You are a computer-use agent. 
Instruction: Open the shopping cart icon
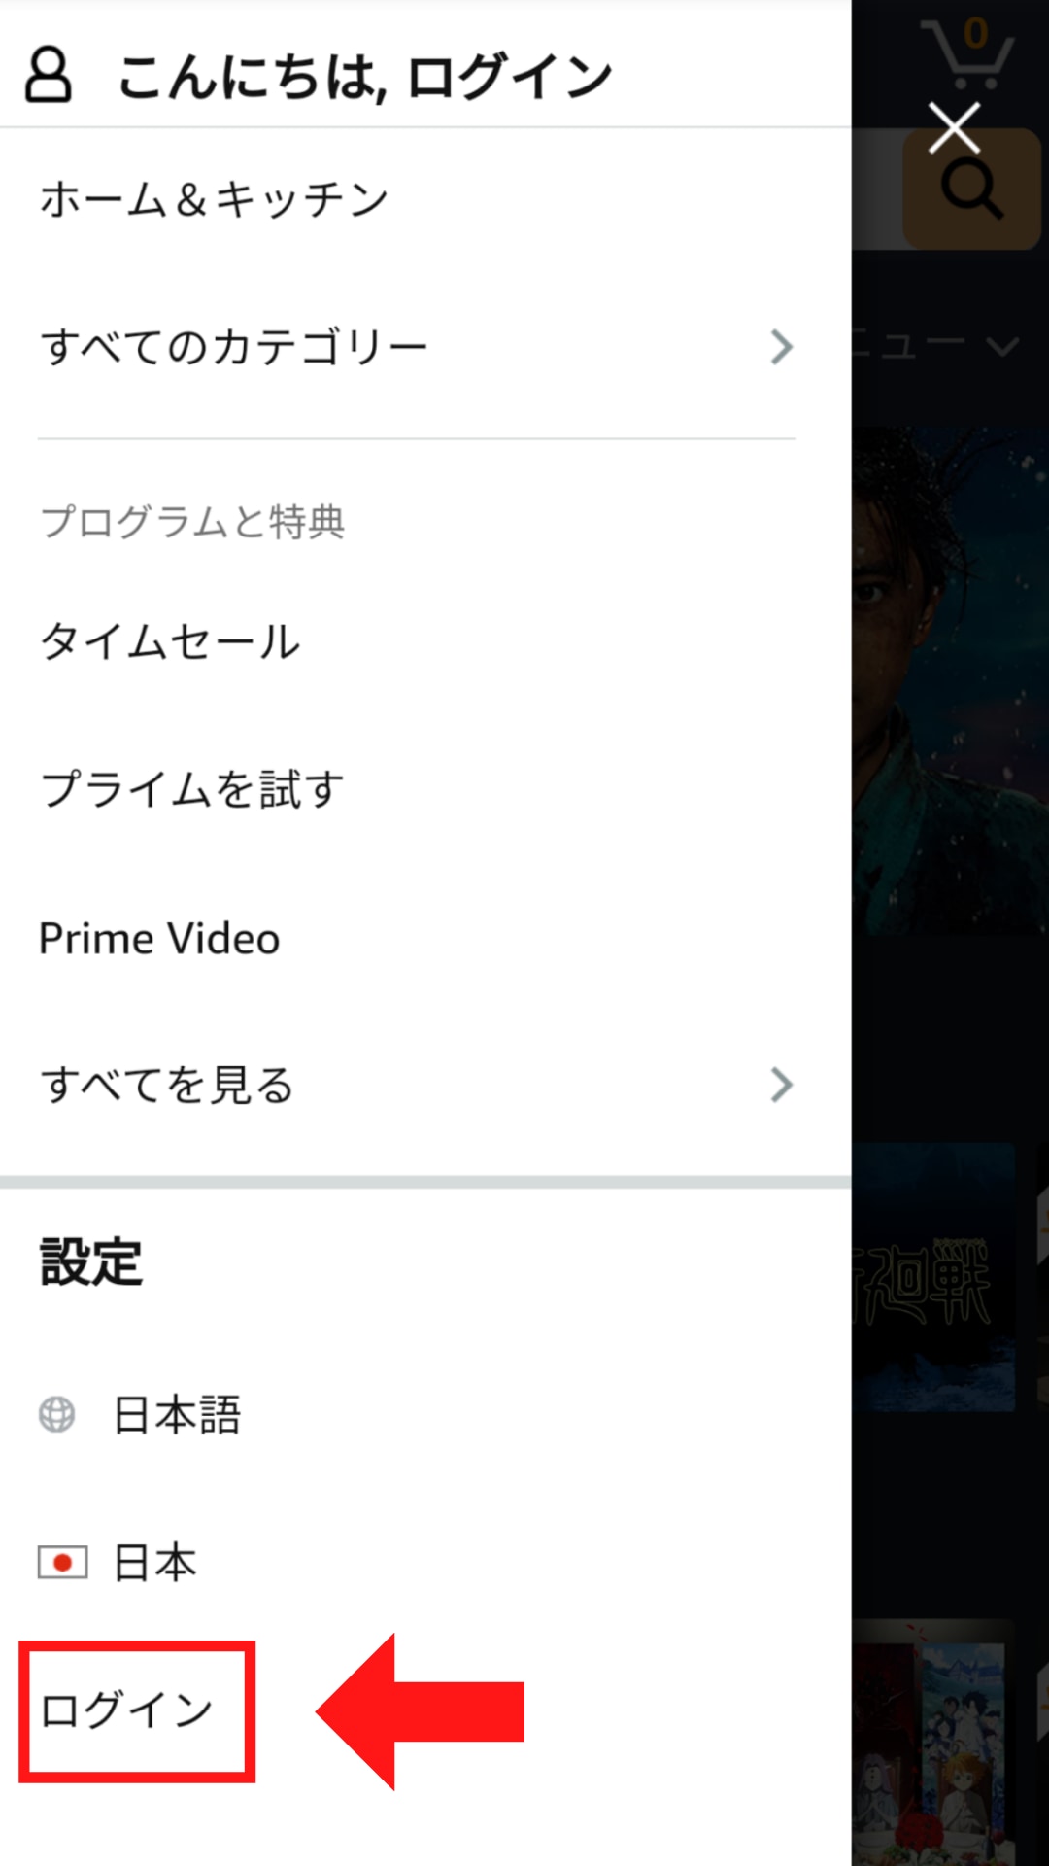coord(967,53)
